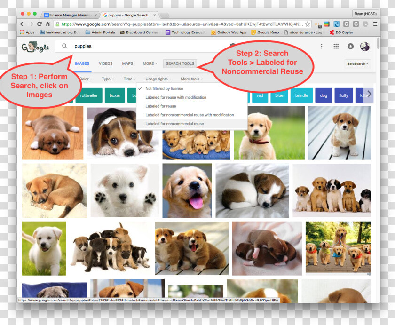Screen dimensions: 395x325
Task: Select the Maps search tab
Action: click(127, 63)
